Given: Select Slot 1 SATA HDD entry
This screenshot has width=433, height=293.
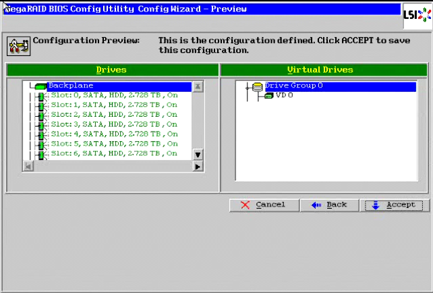Looking at the screenshot, I should 113,105.
